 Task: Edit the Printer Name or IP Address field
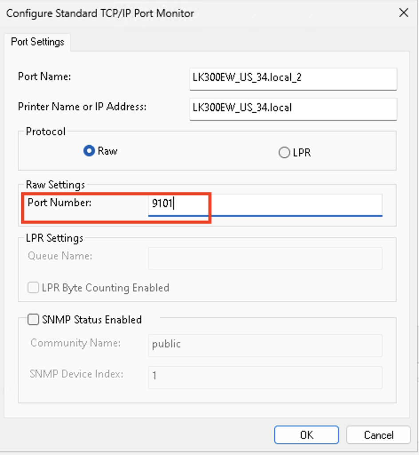[293, 109]
